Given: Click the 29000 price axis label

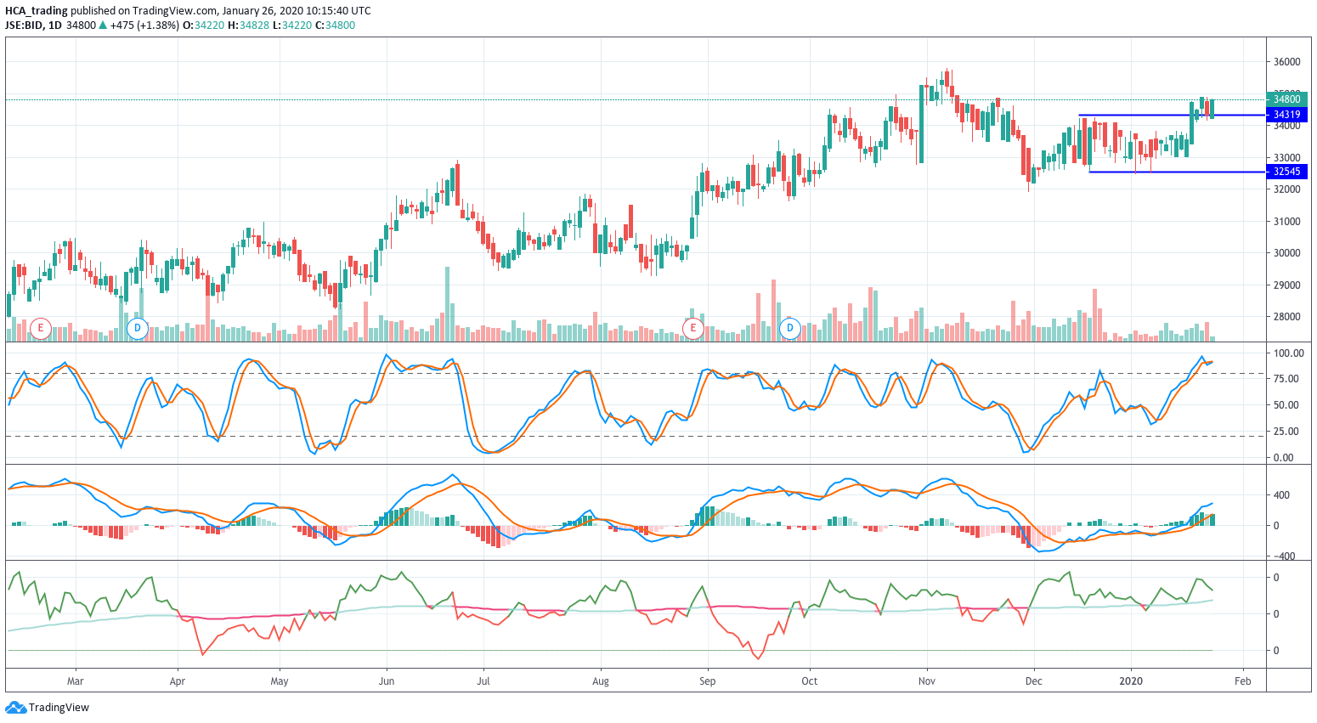Looking at the screenshot, I should (1286, 285).
